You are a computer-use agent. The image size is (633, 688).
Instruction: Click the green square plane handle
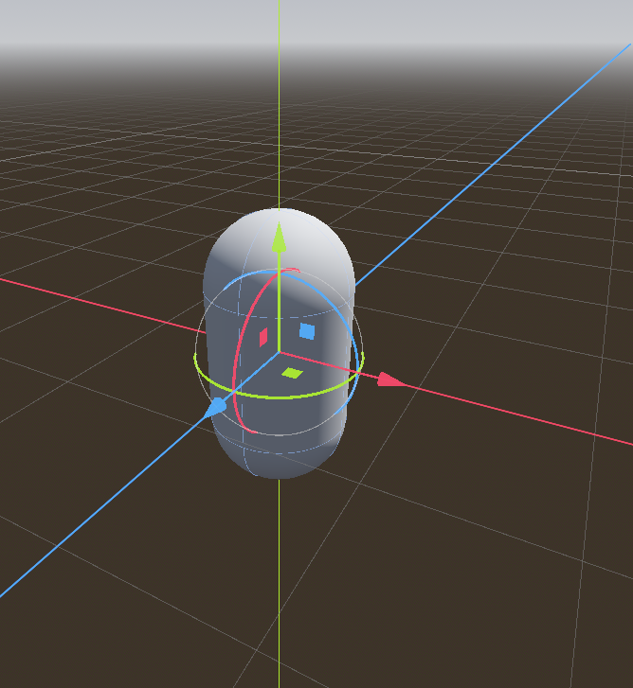pyautogui.click(x=292, y=373)
